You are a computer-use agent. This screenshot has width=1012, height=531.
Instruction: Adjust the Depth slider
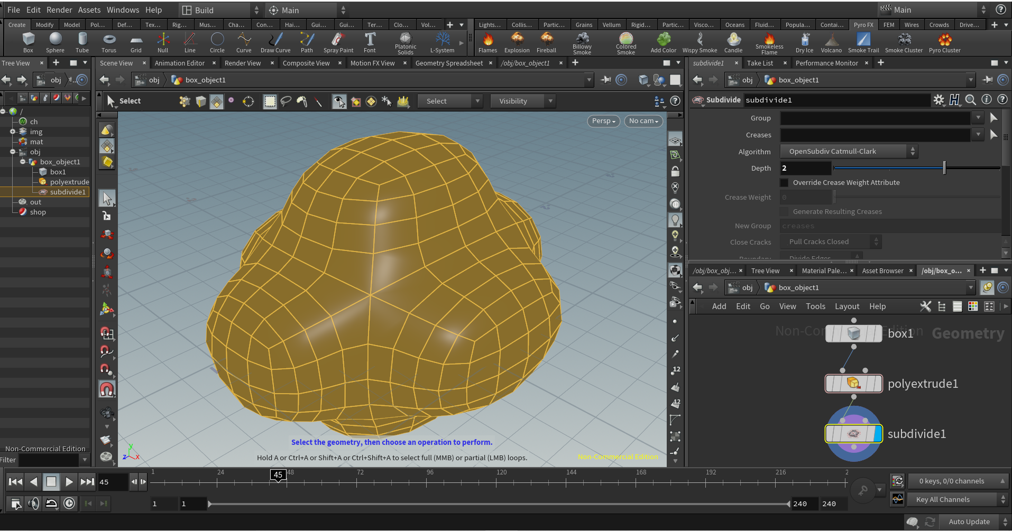(944, 169)
